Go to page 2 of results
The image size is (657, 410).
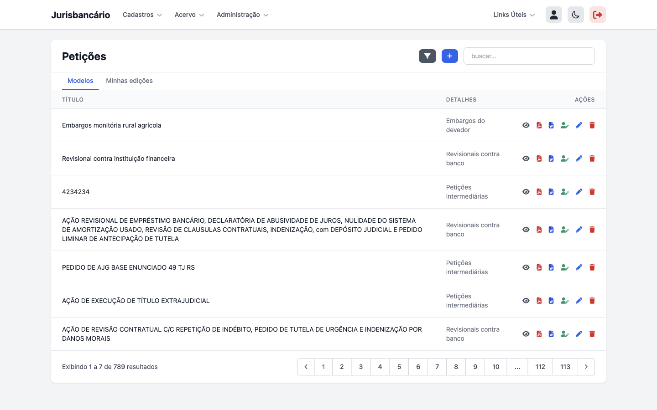coord(342,367)
